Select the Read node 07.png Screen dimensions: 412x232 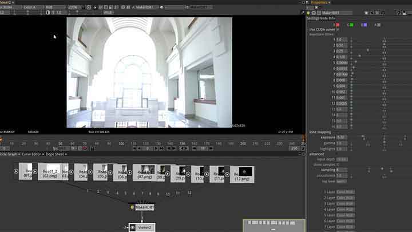[144, 172]
